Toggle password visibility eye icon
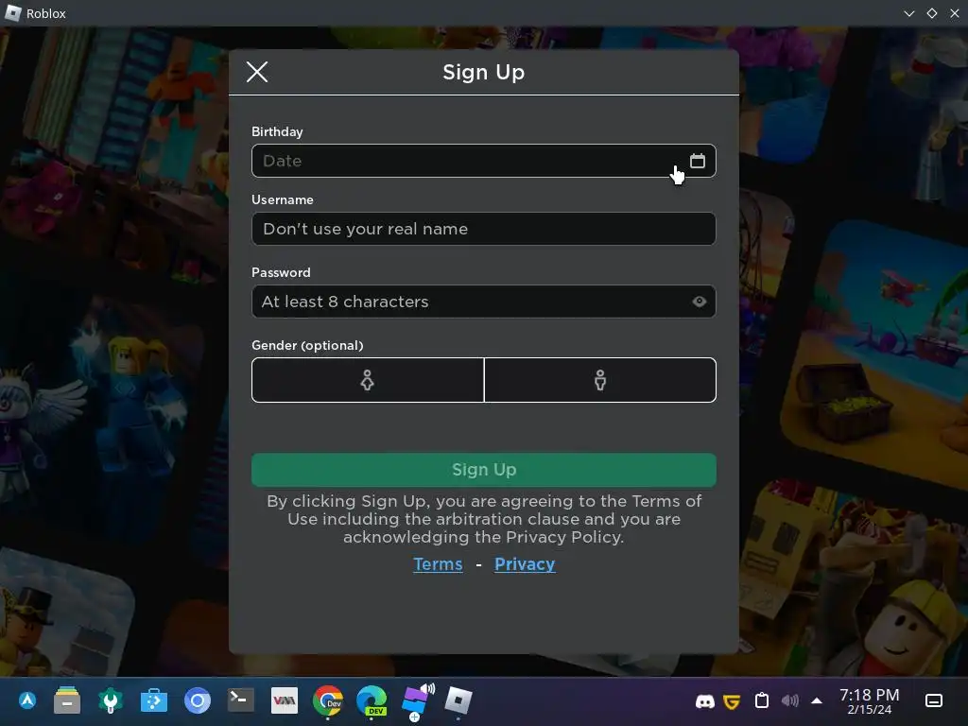 (x=699, y=302)
